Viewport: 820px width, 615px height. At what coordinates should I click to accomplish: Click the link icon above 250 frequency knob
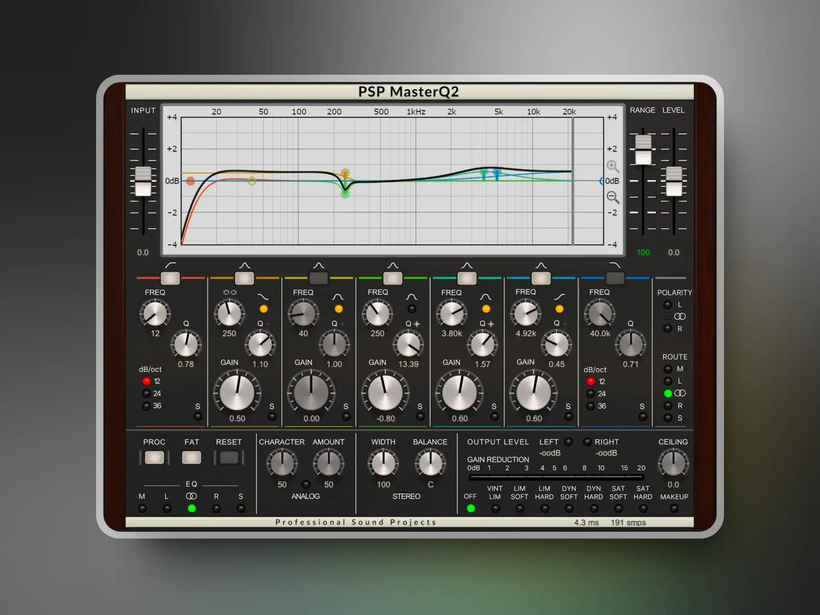tap(230, 293)
